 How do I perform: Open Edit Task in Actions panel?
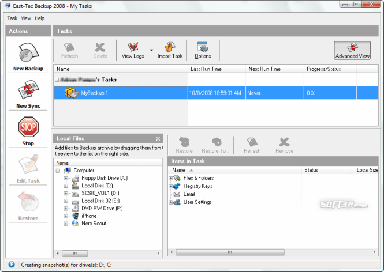point(28,169)
